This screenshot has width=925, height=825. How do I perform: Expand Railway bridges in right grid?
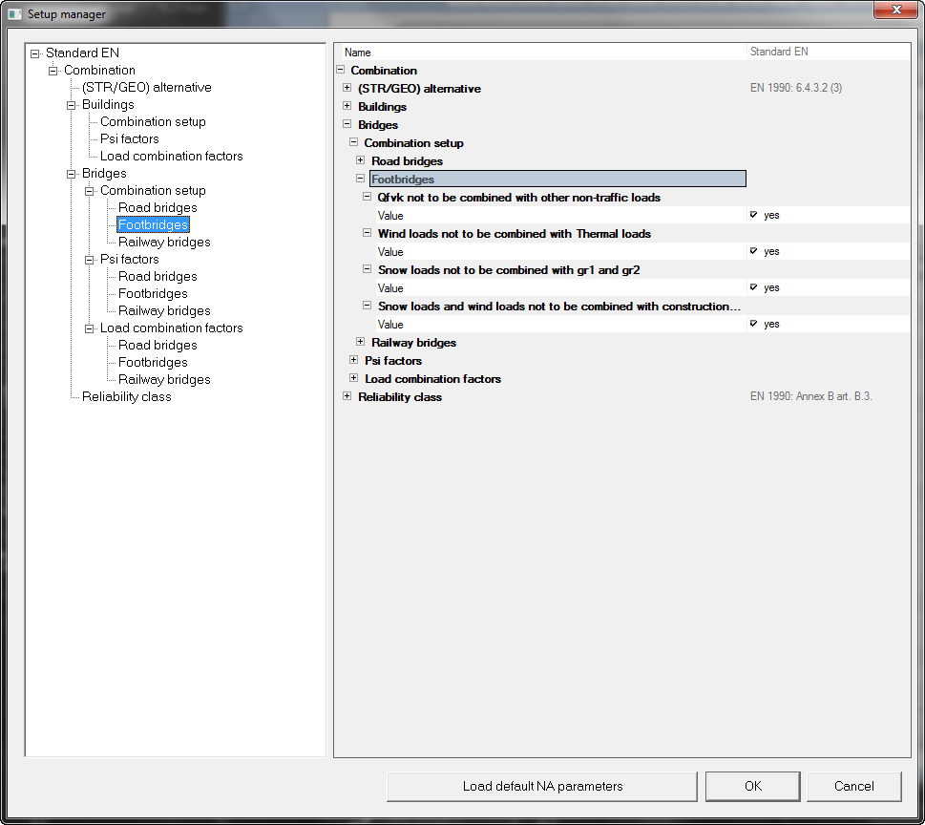tap(361, 342)
